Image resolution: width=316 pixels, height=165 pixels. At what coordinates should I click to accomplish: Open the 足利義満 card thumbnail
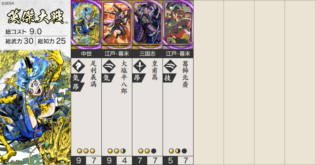(86, 24)
